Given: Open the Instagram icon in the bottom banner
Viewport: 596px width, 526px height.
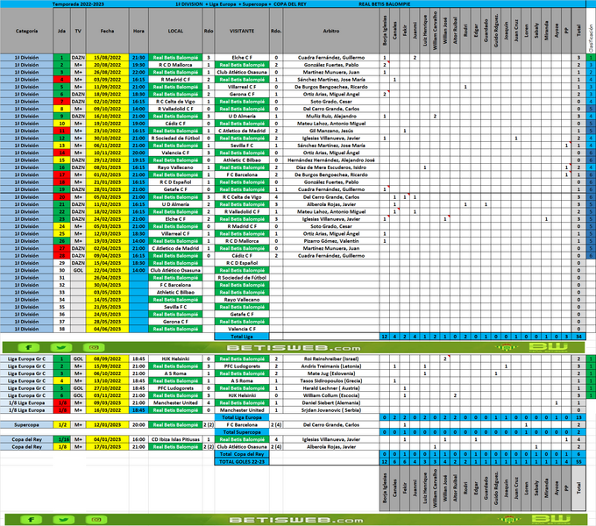Looking at the screenshot, I should [96, 520].
